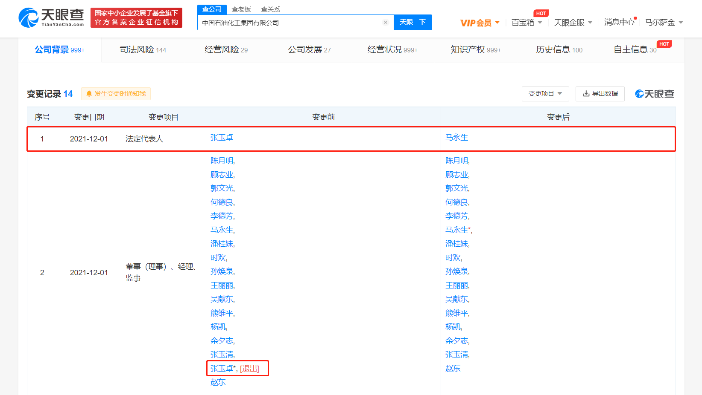Open 陈月明 link in 变更前 column

(x=222, y=161)
